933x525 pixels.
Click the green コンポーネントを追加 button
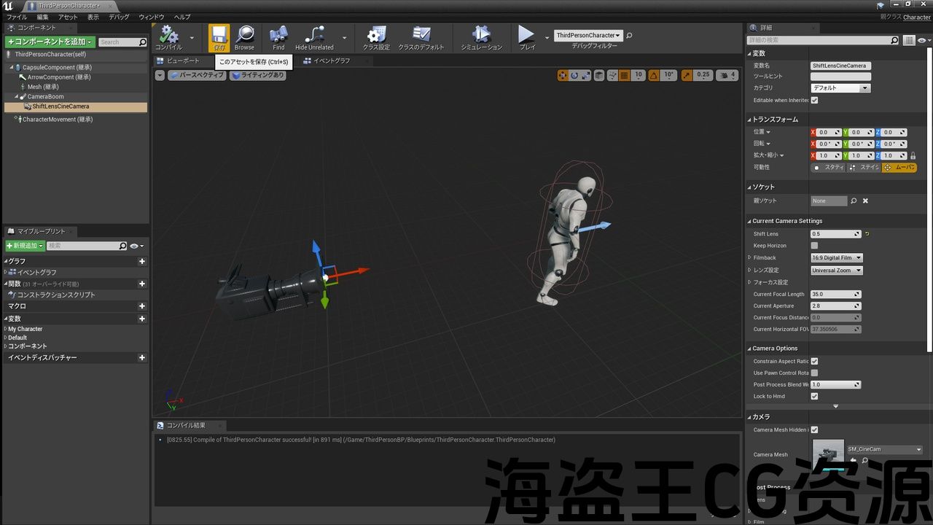pyautogui.click(x=50, y=42)
